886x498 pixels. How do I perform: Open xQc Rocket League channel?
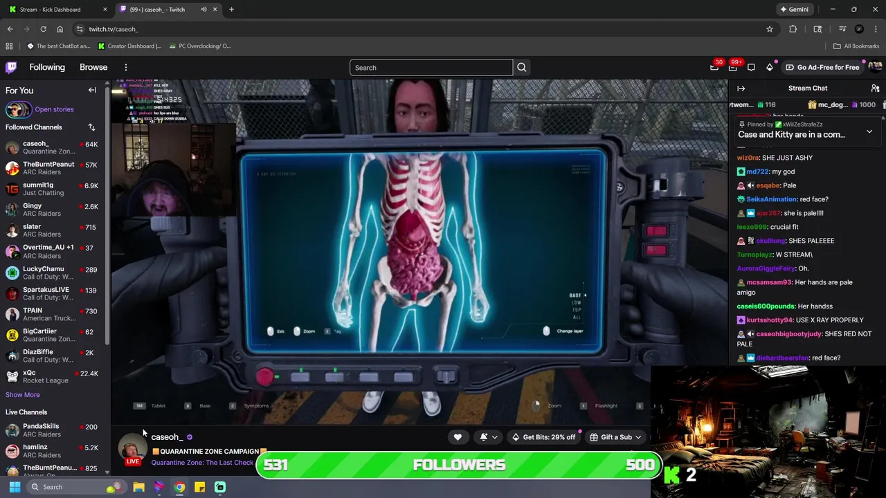[x=53, y=376]
